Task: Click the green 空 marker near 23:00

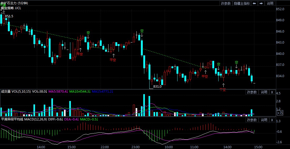Action: coord(142,31)
